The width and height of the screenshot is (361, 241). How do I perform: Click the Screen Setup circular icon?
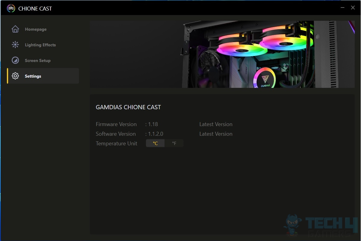point(15,60)
